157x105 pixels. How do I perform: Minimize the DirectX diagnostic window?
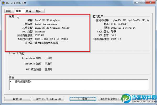pyautogui.click(x=137, y=2)
